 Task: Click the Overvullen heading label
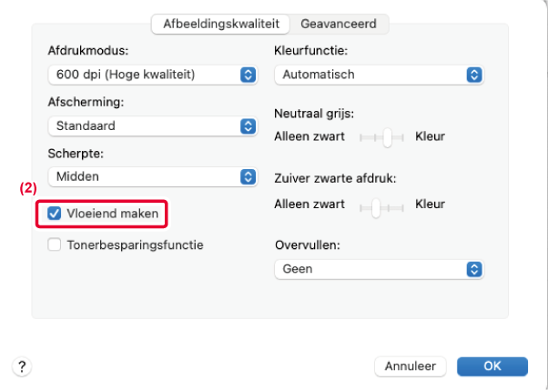click(x=307, y=245)
